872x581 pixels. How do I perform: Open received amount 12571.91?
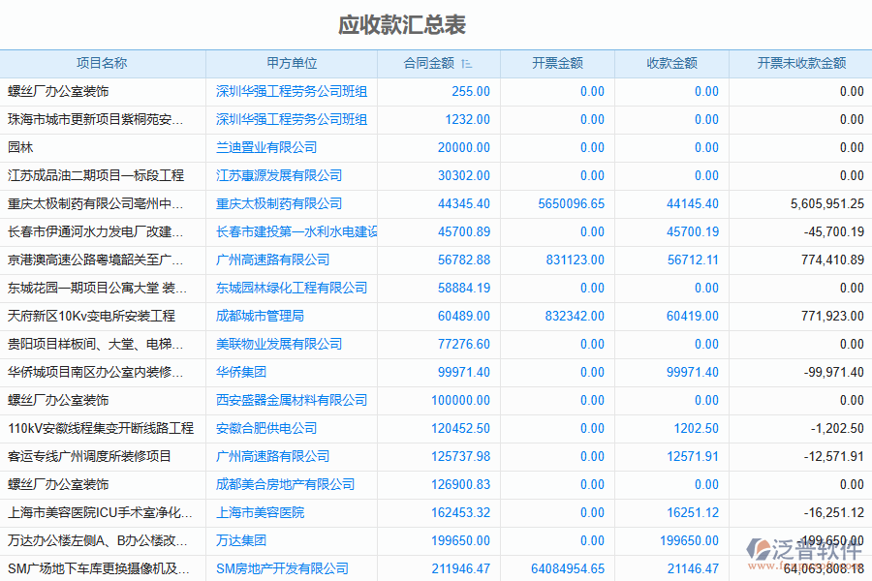point(693,456)
